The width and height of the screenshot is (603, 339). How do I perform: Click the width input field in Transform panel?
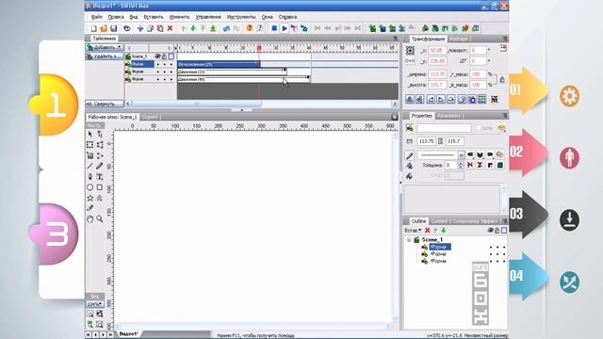437,73
